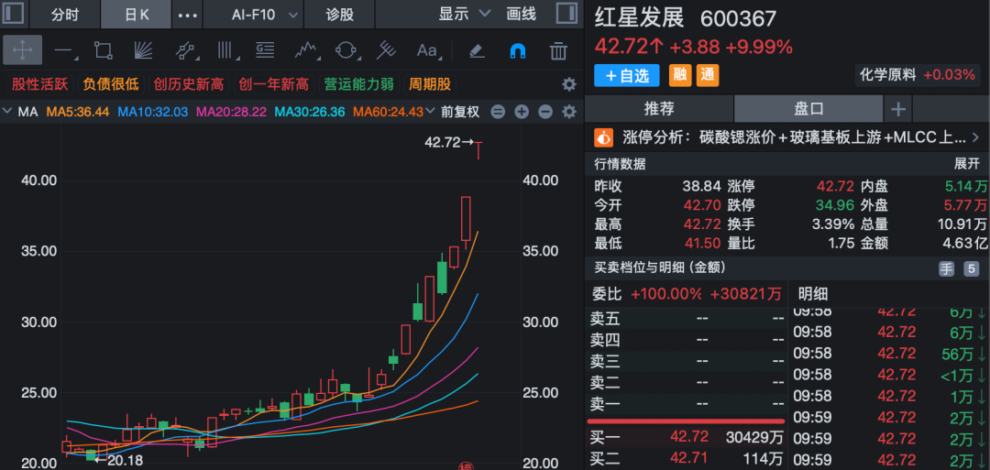Switch to the 盘口 tab
Viewport: 990px width, 470px height.
coord(808,108)
